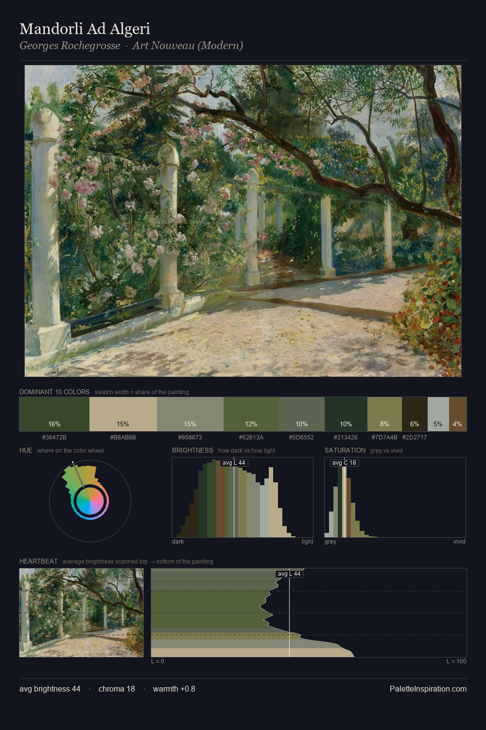The height and width of the screenshot is (730, 486).
Task: Click hex code #52613A label
Action: 251,438
